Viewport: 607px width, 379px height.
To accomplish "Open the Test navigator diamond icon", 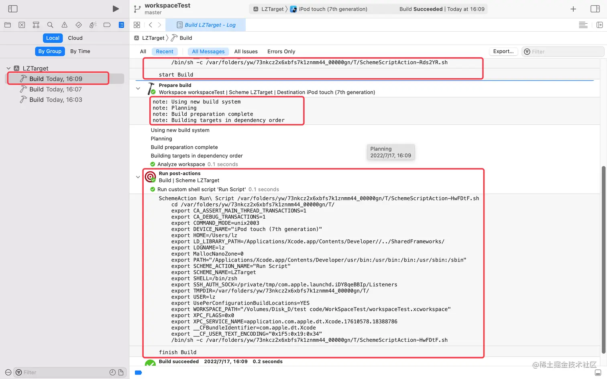I will tap(79, 25).
